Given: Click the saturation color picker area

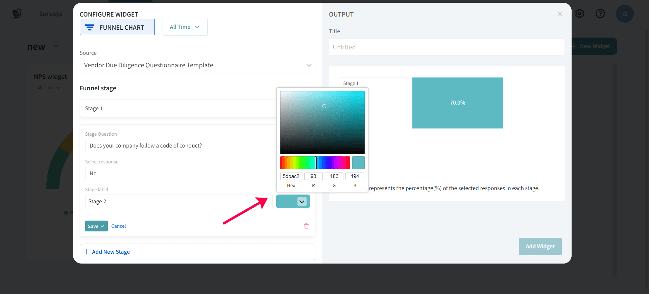Looking at the screenshot, I should [x=322, y=122].
